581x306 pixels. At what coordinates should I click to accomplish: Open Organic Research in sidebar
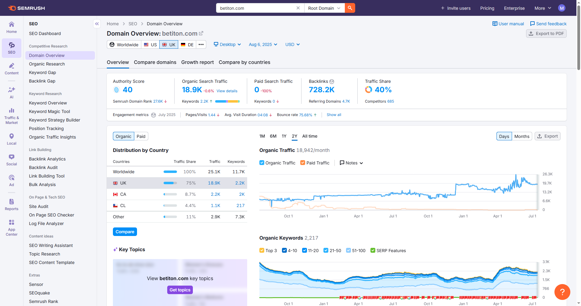pyautogui.click(x=47, y=64)
